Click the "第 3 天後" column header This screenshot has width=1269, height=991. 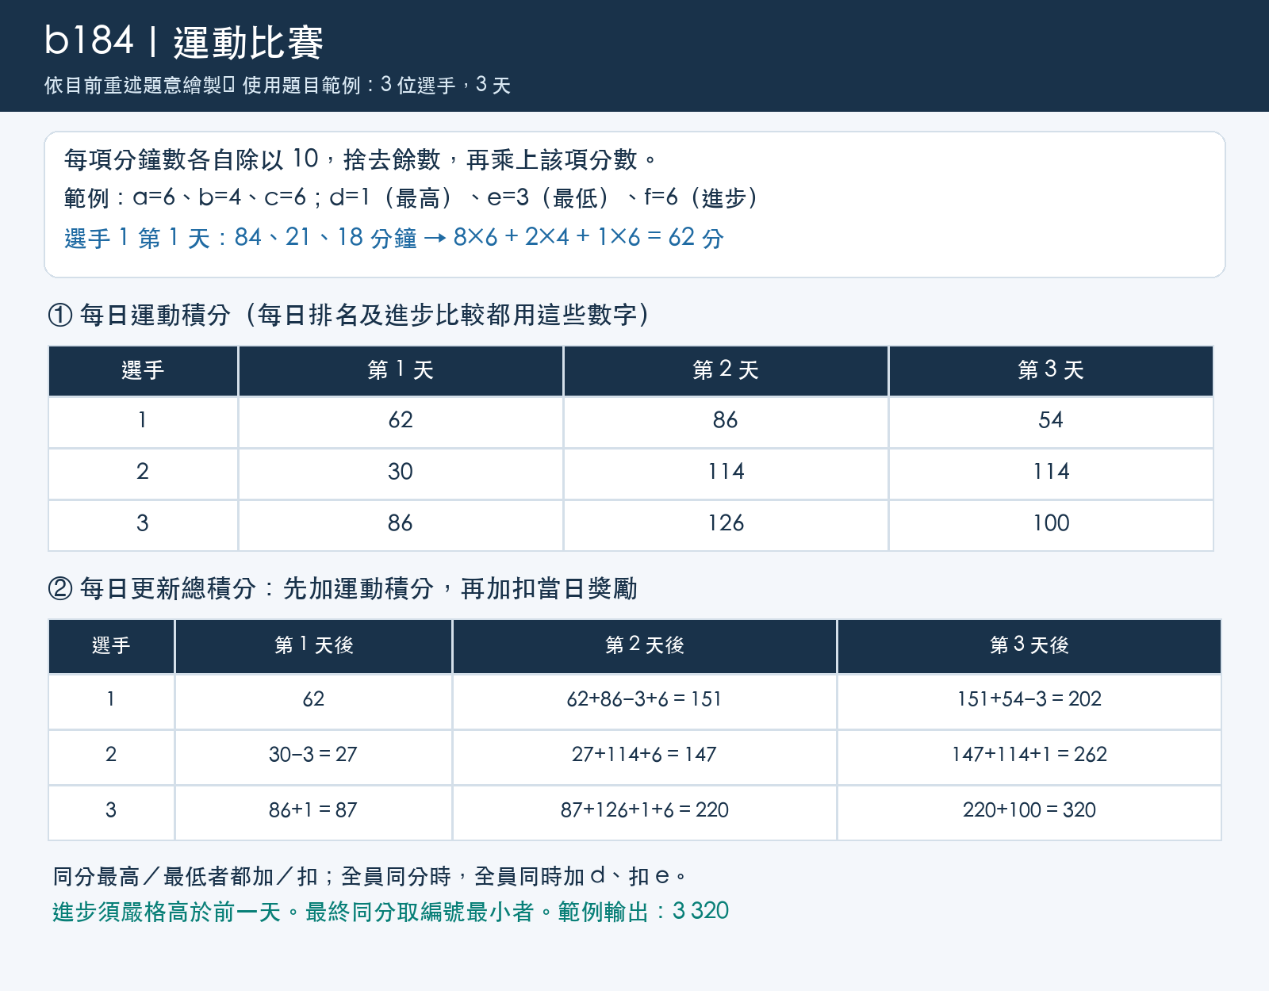click(x=1029, y=646)
